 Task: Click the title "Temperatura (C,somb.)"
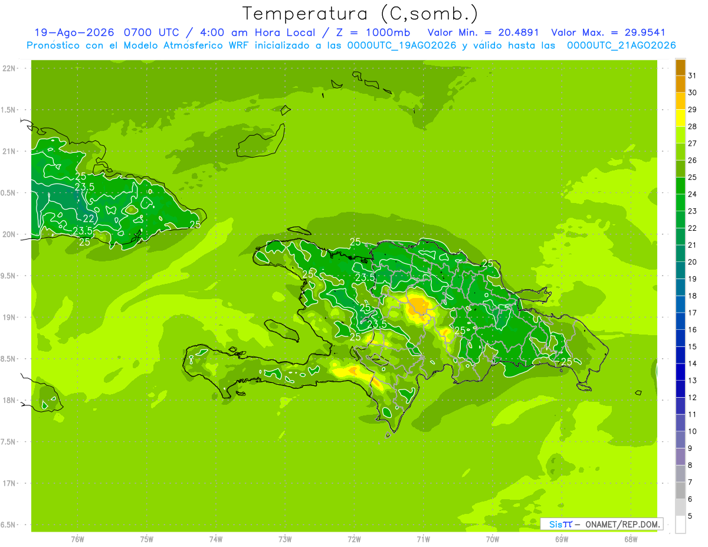pos(360,14)
